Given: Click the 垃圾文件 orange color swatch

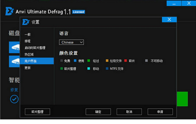Looking at the screenshot, I should pos(107,61).
